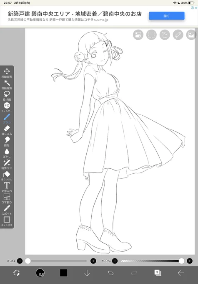Switch between brush and eraser icon
198x284 pixels.
click(17, 273)
